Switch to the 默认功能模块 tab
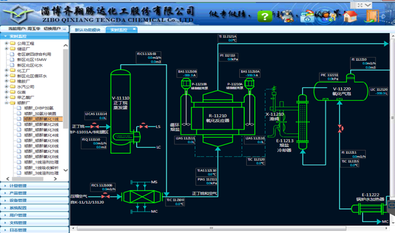Image resolution: width=395 pixels, height=233 pixels. tap(87, 29)
